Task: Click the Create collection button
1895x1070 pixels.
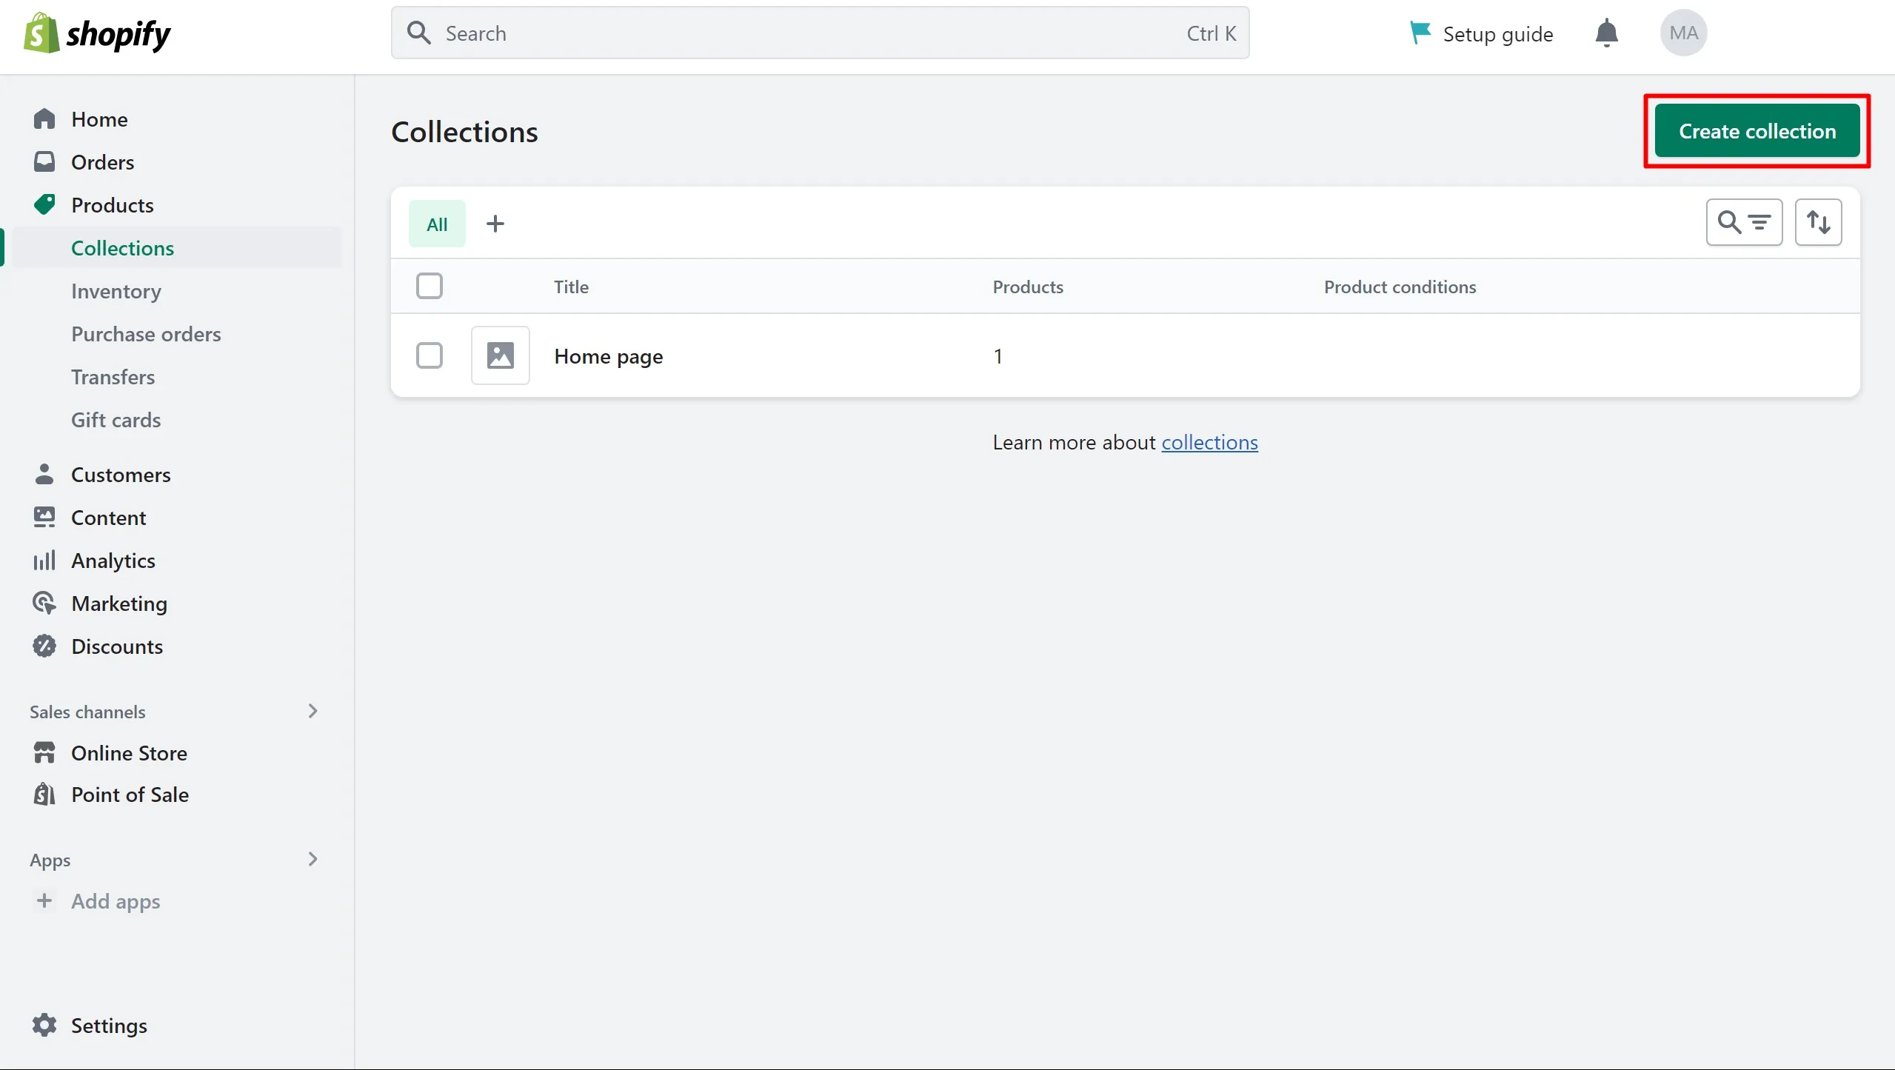Action: 1757,130
